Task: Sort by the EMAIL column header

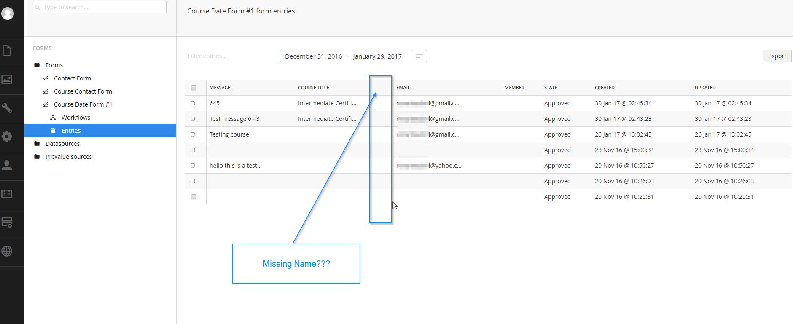Action: pyautogui.click(x=403, y=88)
